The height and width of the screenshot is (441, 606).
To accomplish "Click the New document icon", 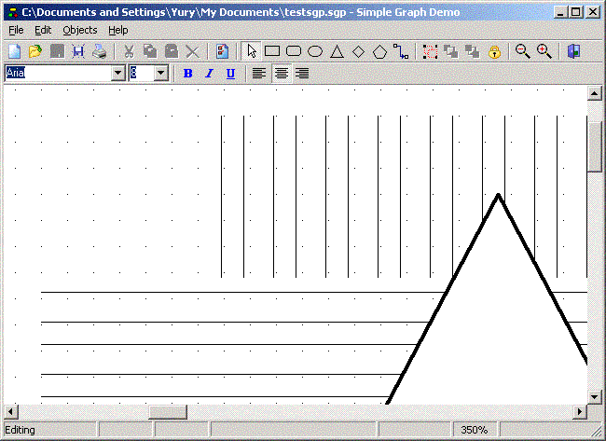I will coord(14,52).
